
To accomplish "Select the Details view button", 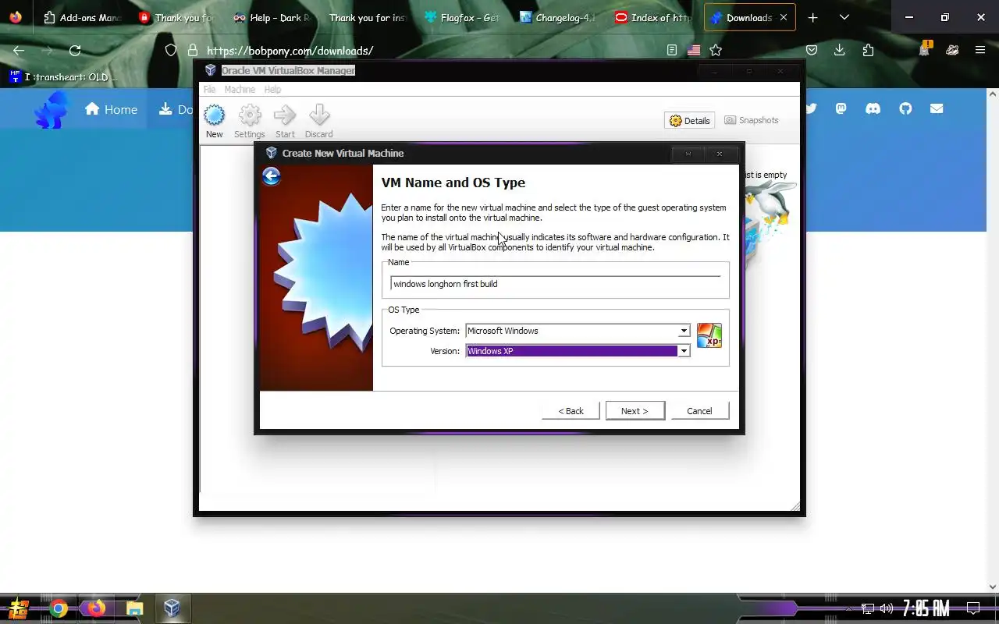I will [x=690, y=121].
